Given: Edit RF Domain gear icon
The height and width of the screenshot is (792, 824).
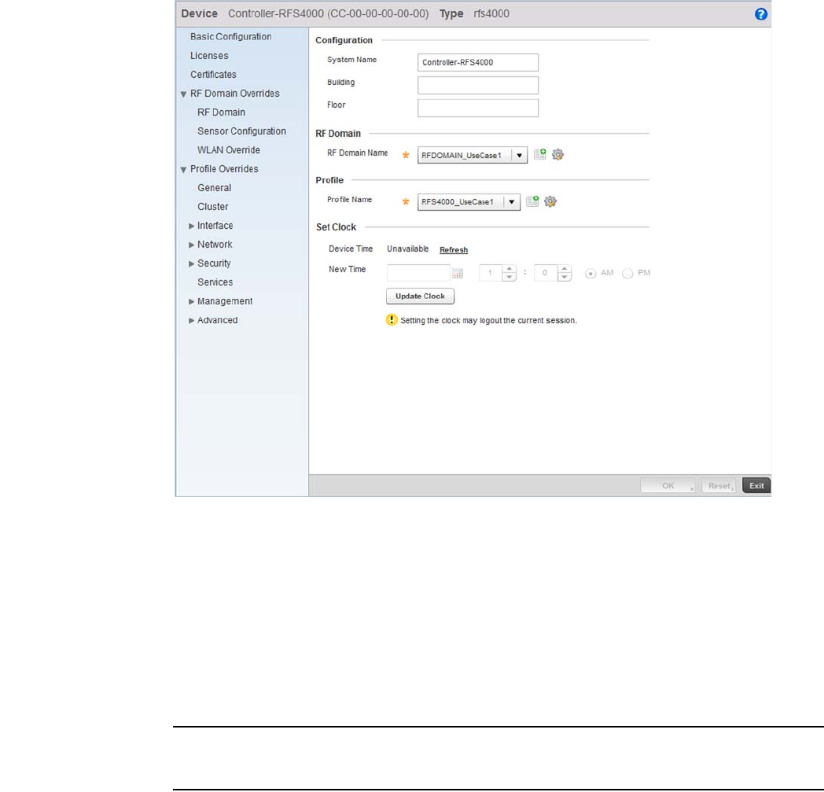Looking at the screenshot, I should [557, 154].
